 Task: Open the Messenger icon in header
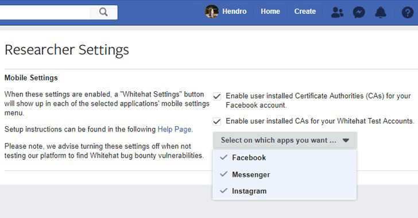point(359,12)
